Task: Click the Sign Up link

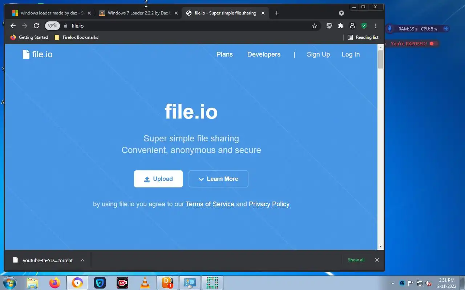Action: (x=318, y=54)
